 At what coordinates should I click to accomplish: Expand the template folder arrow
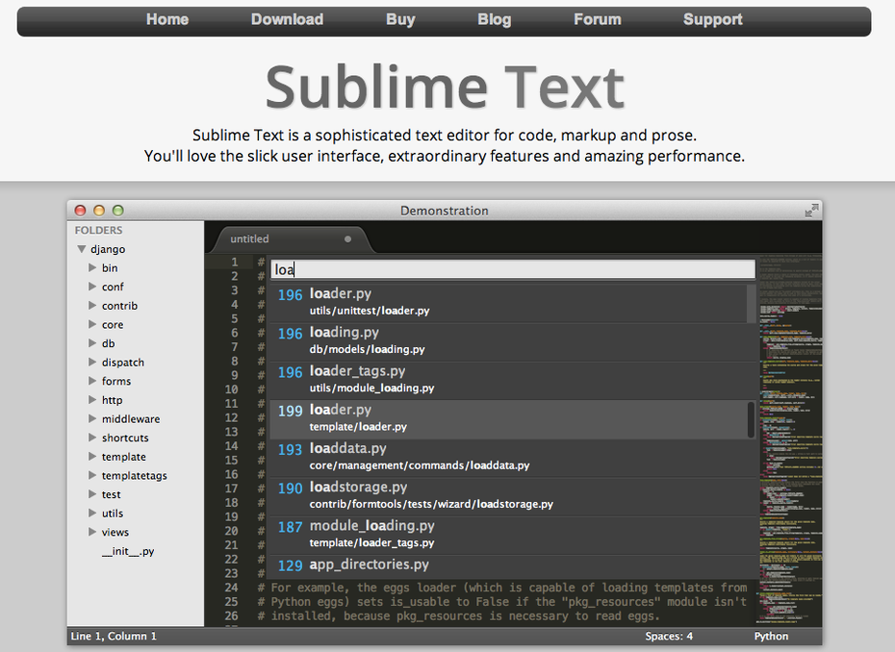[92, 456]
